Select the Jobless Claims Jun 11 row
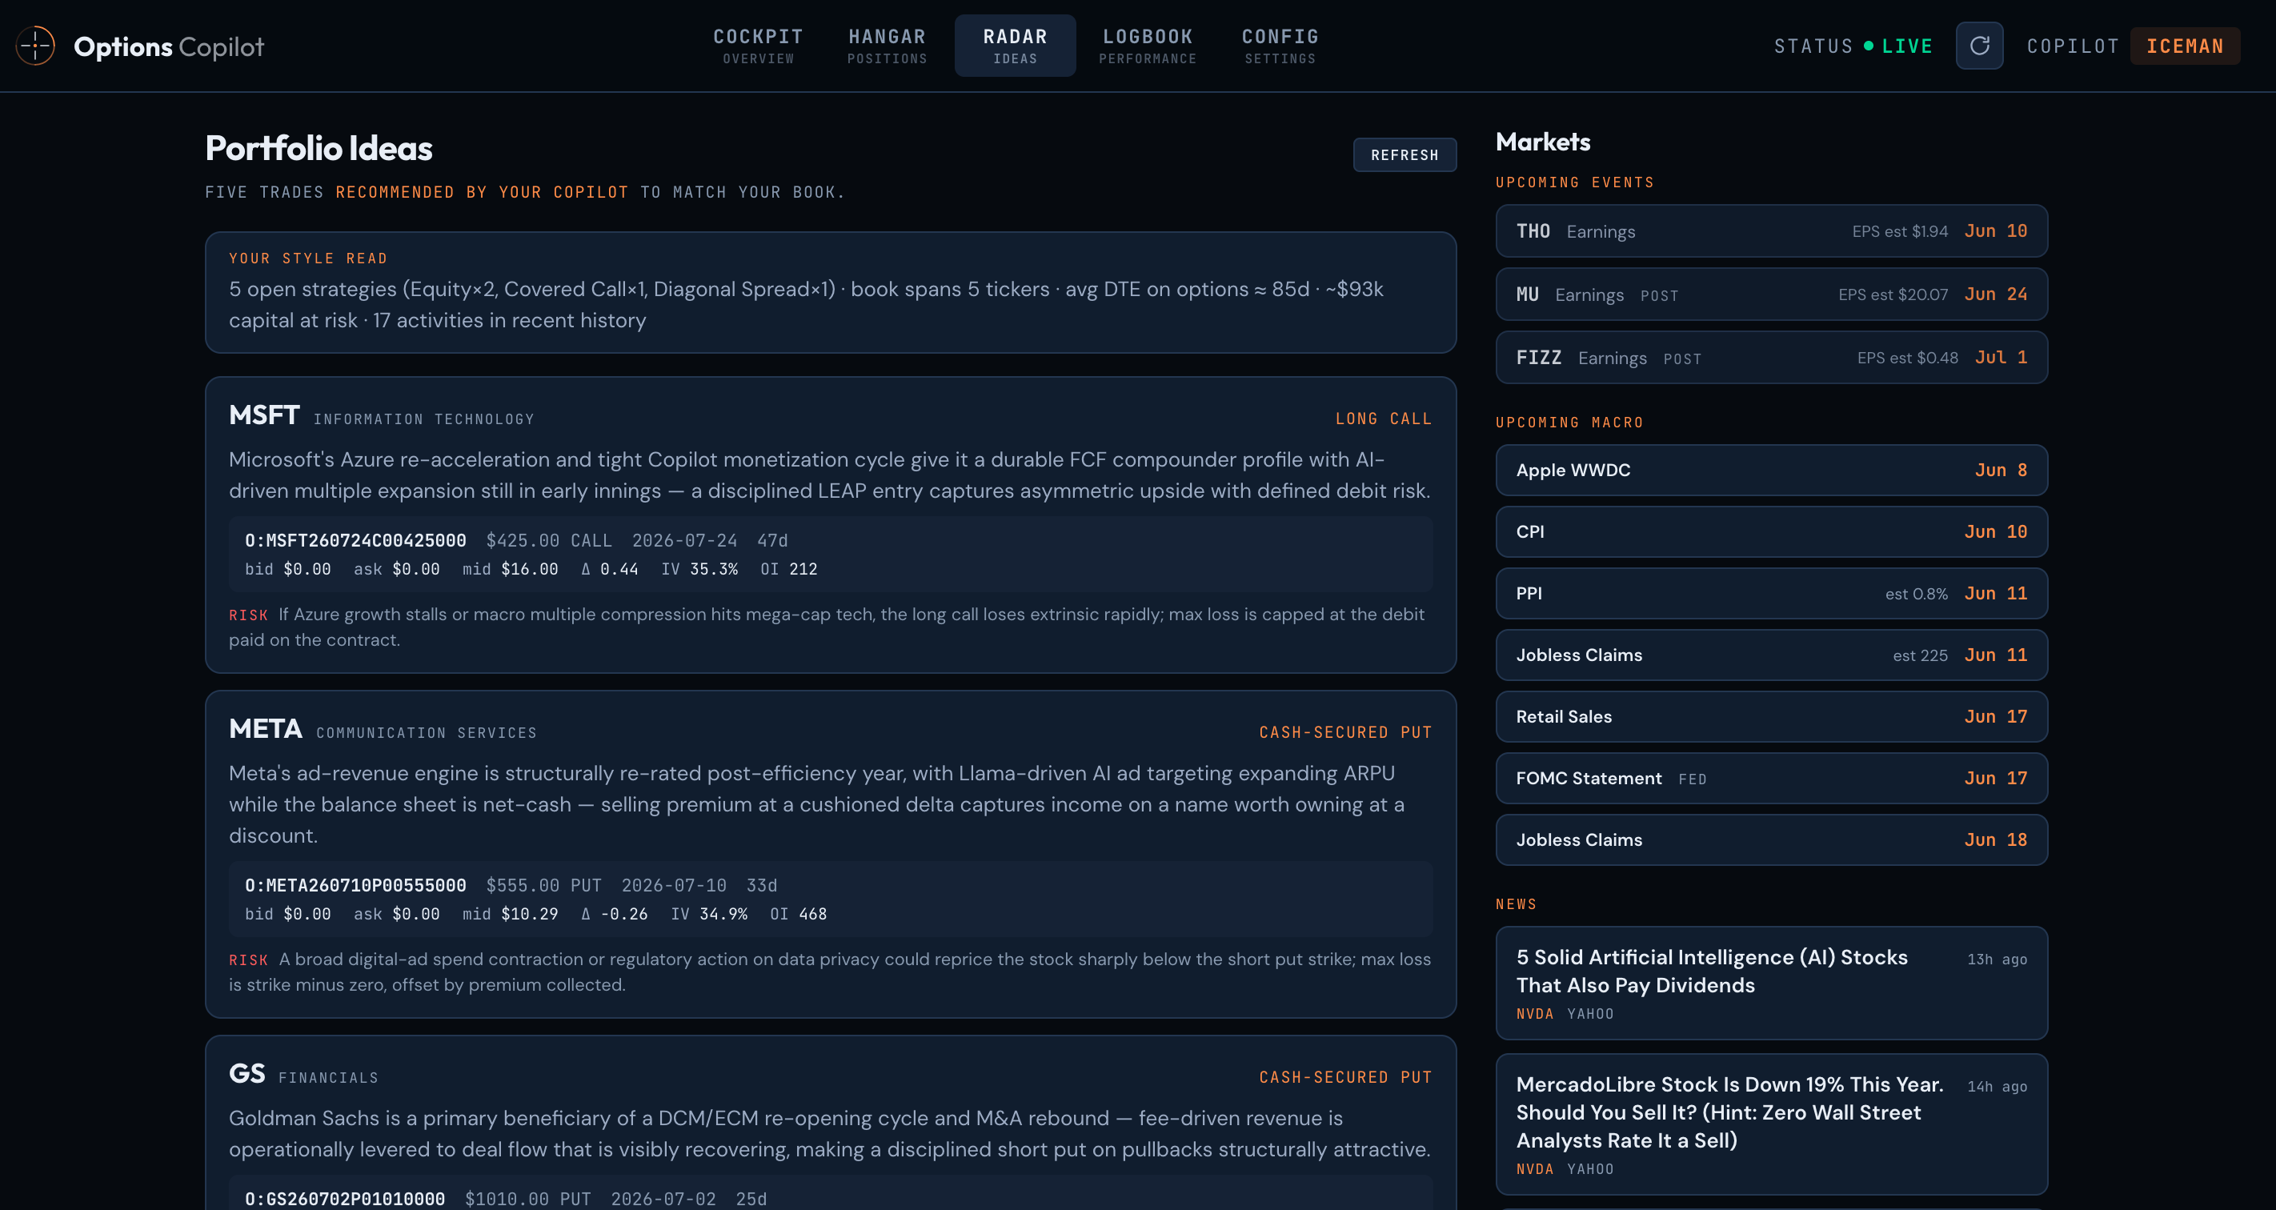 pos(1770,655)
